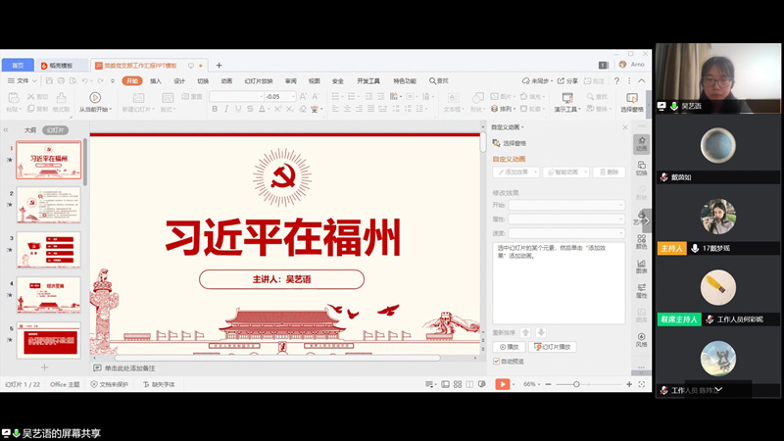Click the 从当前开始 slideshow play icon
The image size is (784, 441).
click(x=94, y=97)
